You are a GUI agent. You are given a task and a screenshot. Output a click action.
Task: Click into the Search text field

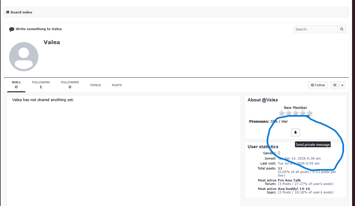pyautogui.click(x=315, y=29)
